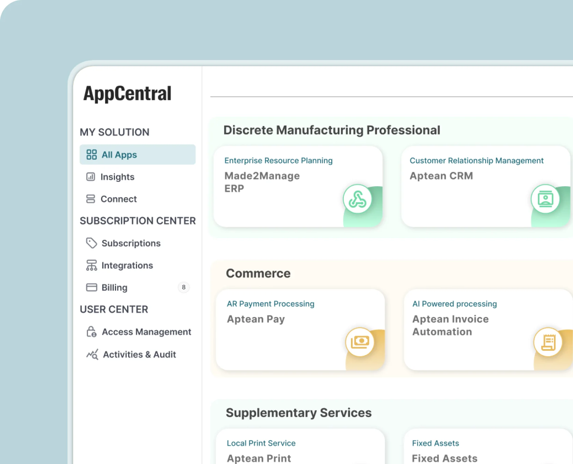Screen dimensions: 573x464
Task: Click the Invoice Automation receipt icon
Action: tap(548, 342)
